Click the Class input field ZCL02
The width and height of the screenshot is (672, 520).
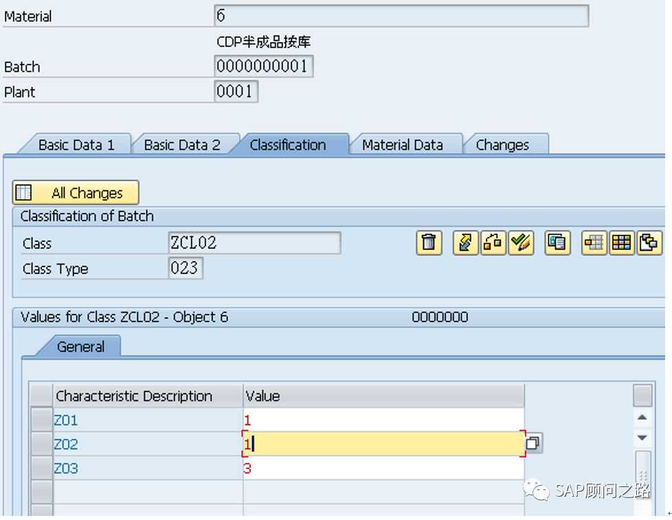tap(254, 243)
